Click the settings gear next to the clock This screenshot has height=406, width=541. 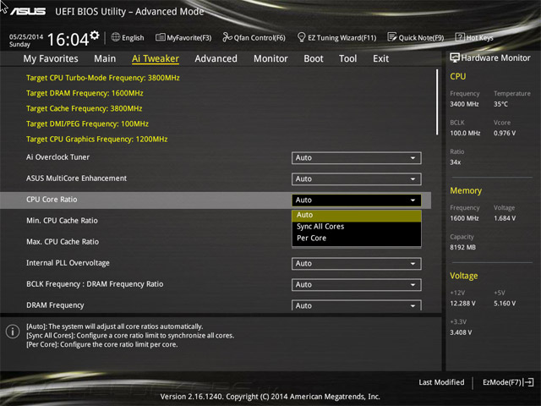point(95,36)
